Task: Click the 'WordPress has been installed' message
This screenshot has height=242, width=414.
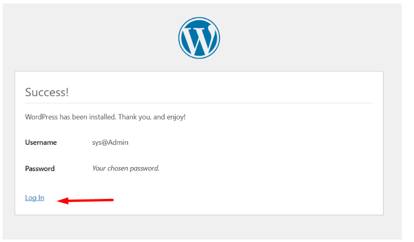Action: [105, 117]
